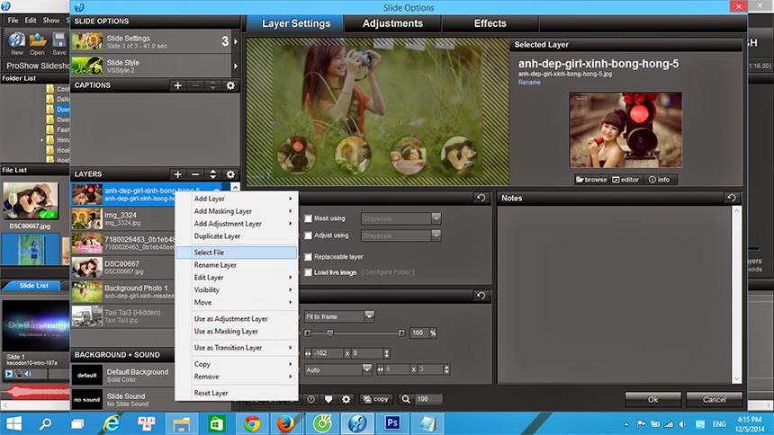Image resolution: width=774 pixels, height=435 pixels.
Task: Click info button under layer thumbnail
Action: tap(660, 180)
